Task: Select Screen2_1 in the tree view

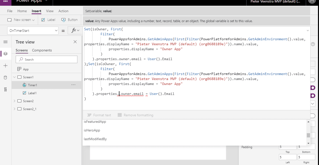Action: tap(30, 109)
